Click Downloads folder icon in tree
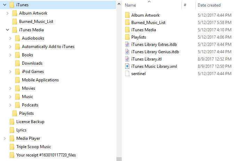Image resolution: width=237 pixels, height=161 pixels. point(17,63)
